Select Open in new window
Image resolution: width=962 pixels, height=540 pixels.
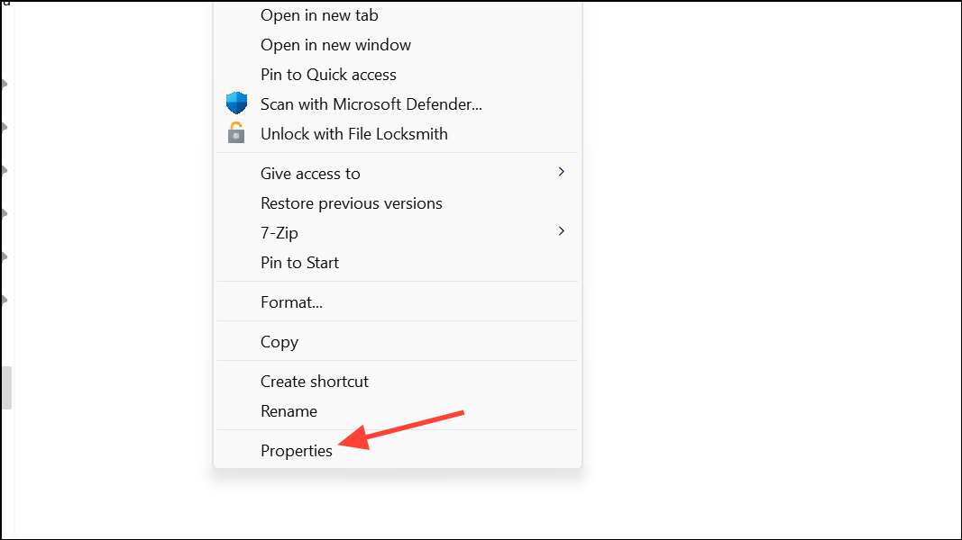coord(335,45)
